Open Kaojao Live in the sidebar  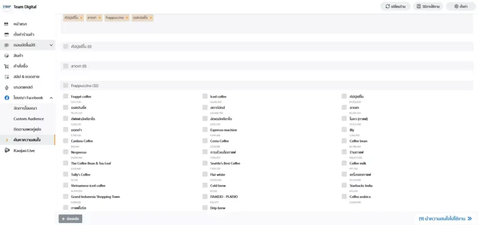(x=24, y=151)
